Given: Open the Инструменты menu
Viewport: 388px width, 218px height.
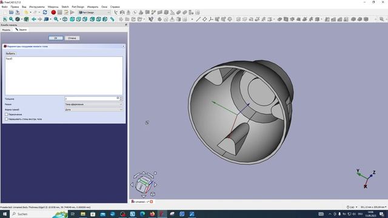Looking at the screenshot, I should coord(37,7).
